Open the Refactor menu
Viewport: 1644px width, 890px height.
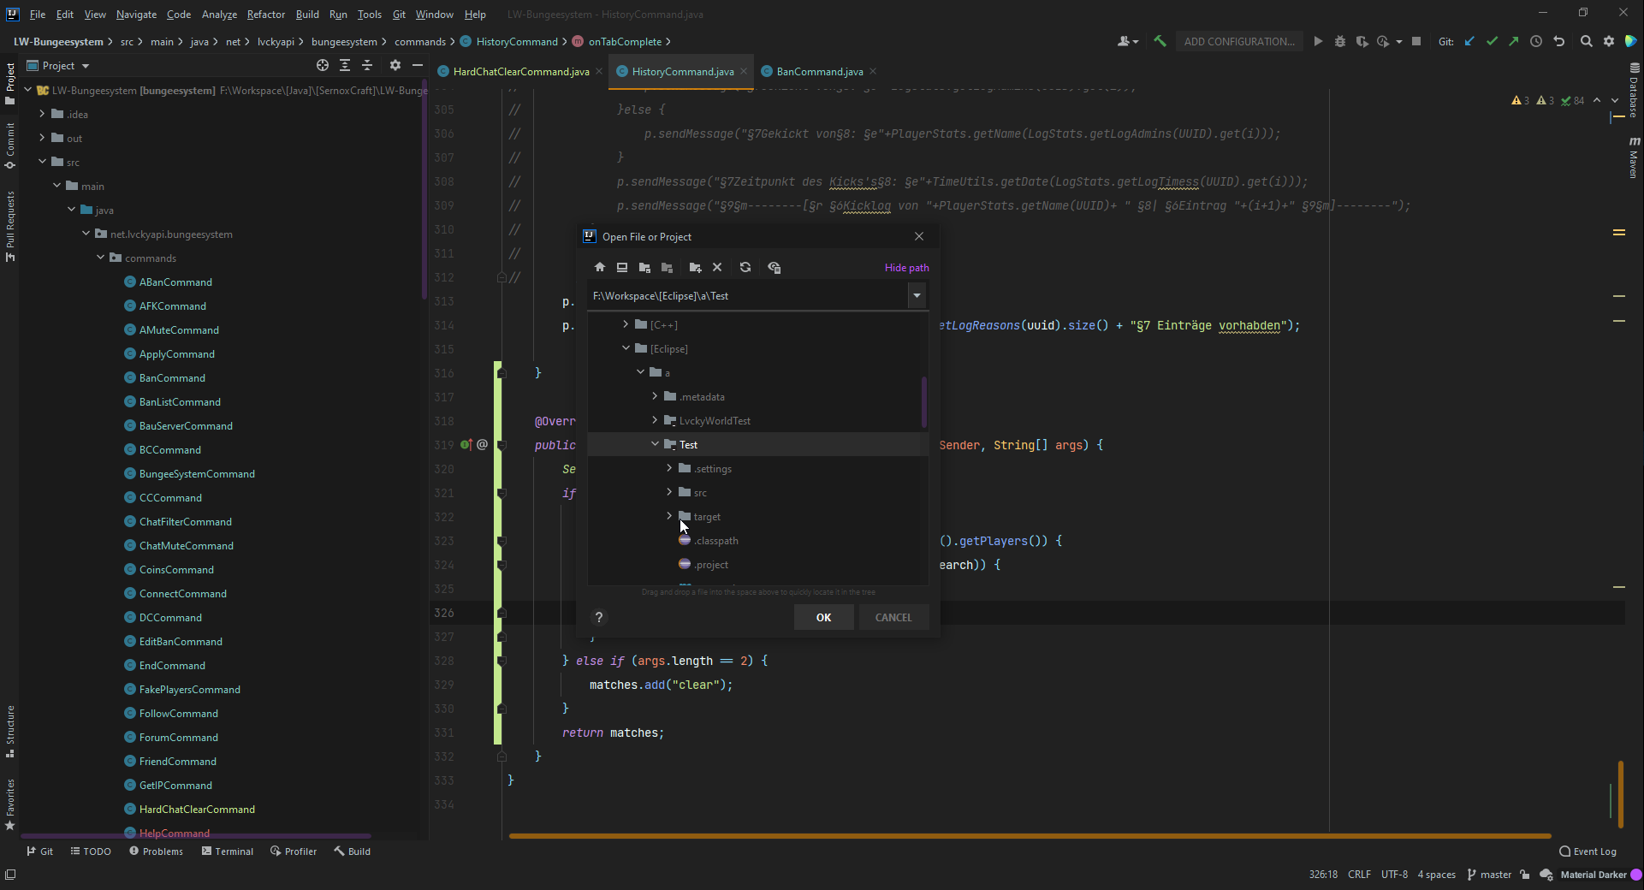(x=265, y=14)
